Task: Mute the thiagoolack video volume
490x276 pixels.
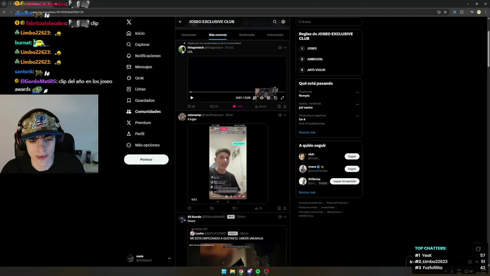Action: click(x=261, y=98)
